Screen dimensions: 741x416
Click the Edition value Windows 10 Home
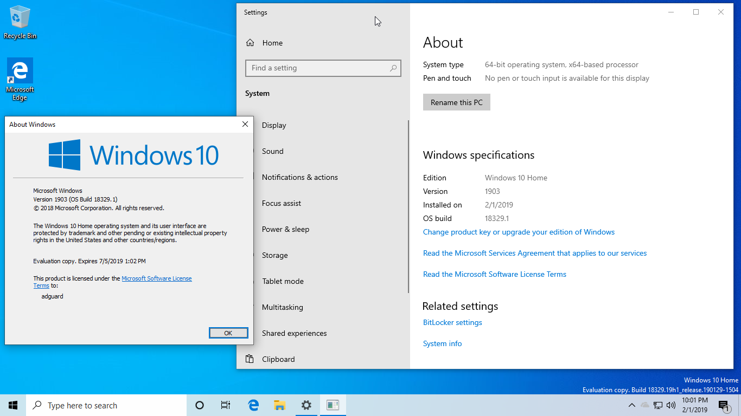click(516, 178)
